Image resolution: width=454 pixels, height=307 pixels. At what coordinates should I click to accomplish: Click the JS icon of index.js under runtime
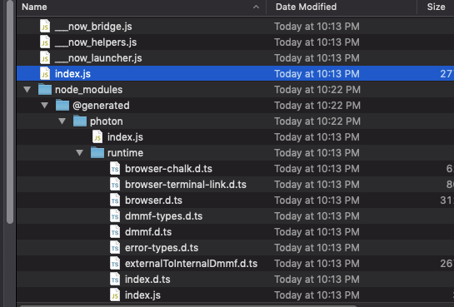pos(115,295)
